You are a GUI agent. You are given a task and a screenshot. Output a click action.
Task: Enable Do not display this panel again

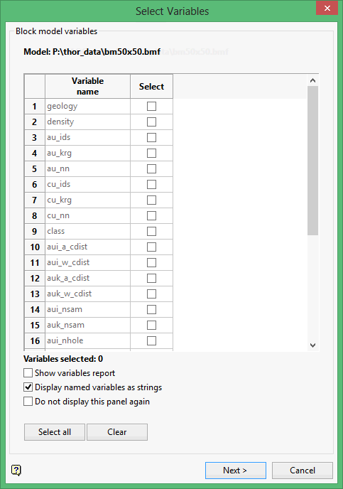point(28,402)
